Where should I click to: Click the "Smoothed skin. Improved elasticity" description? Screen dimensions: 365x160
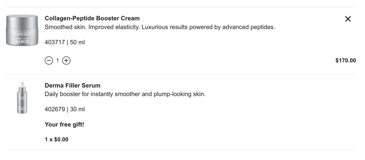click(160, 27)
